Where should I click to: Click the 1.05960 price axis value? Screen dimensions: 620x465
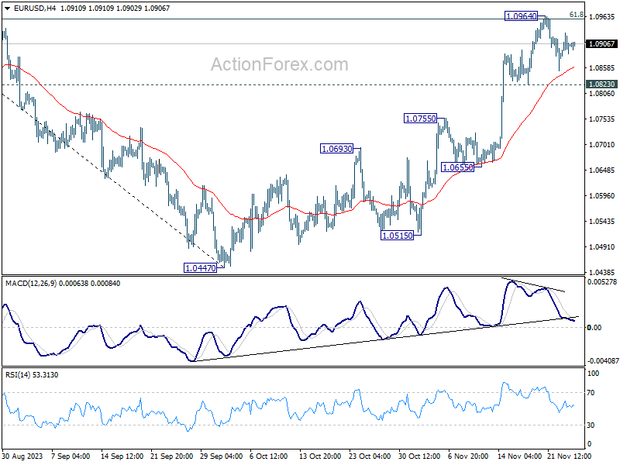coord(602,196)
